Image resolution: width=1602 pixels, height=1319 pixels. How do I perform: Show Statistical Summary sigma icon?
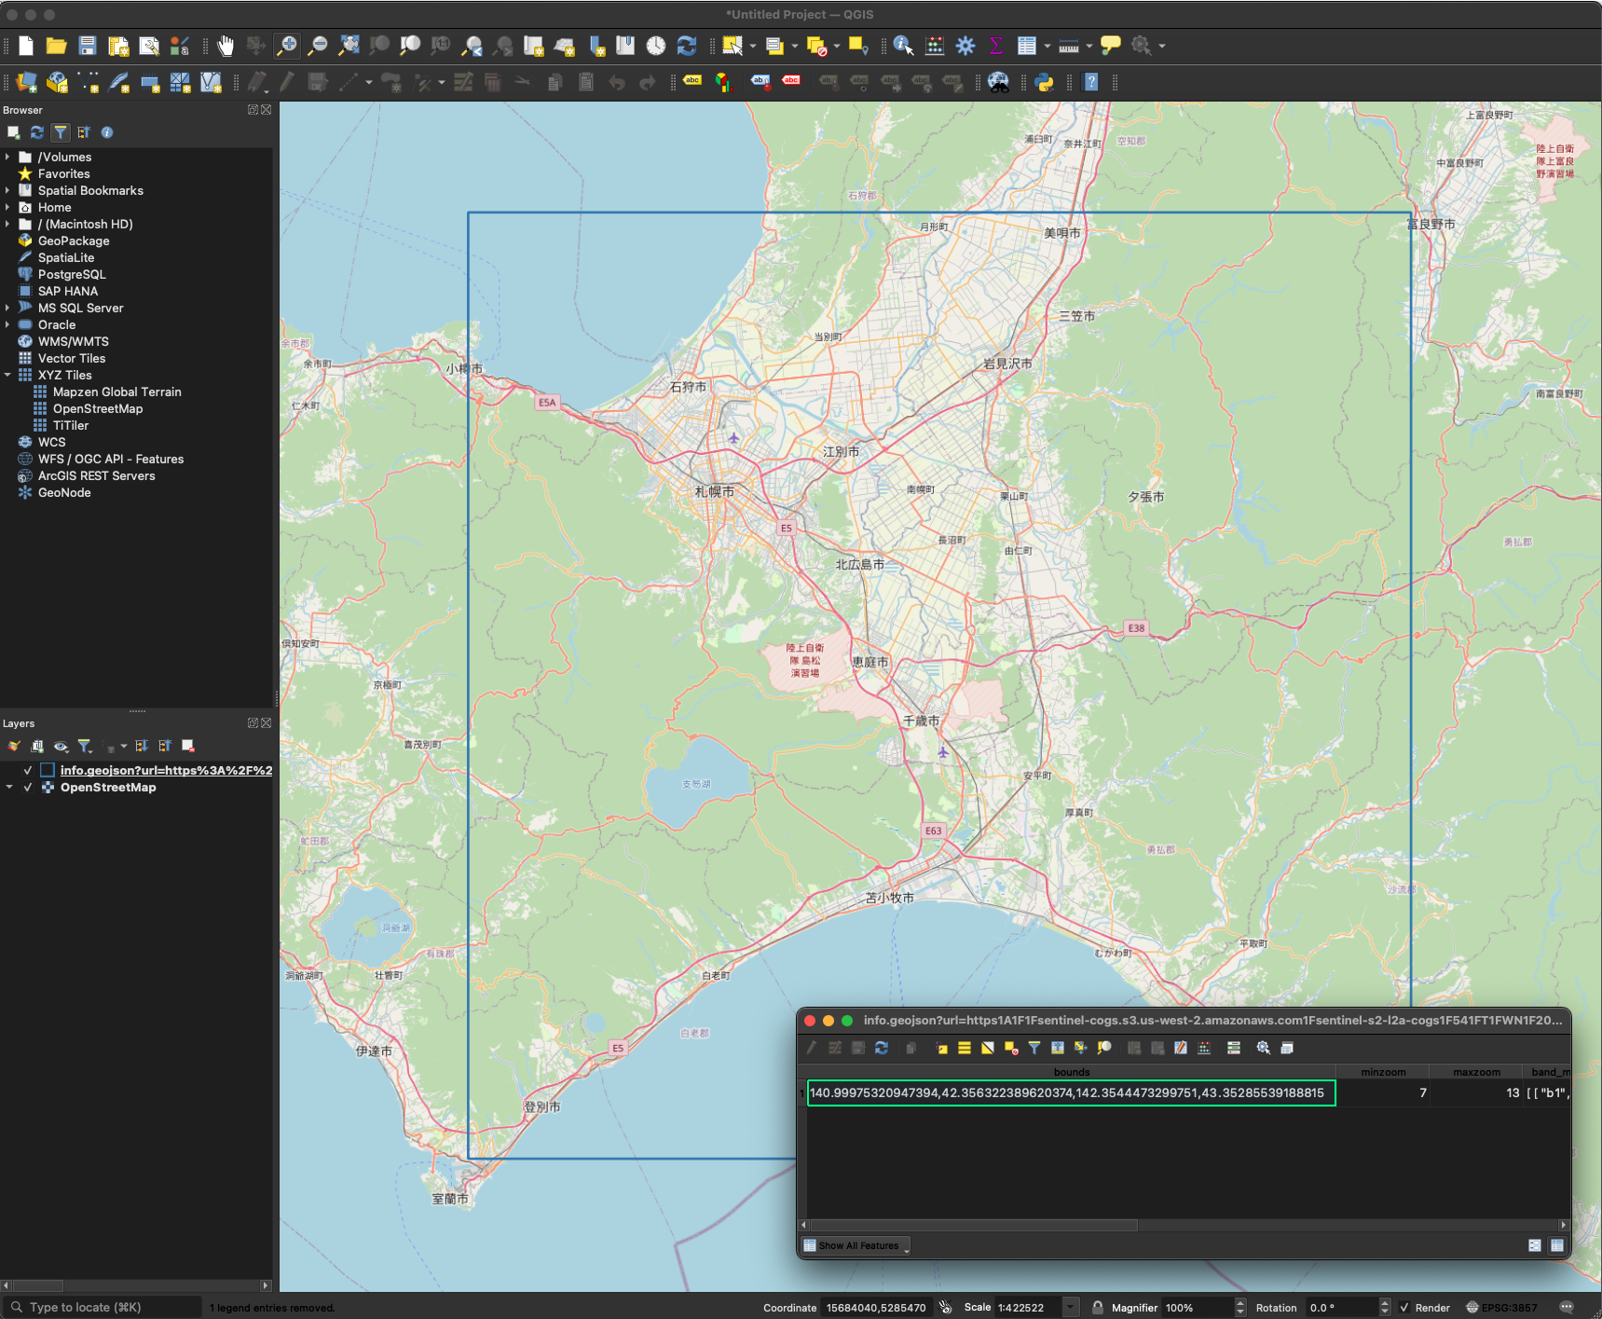click(995, 46)
